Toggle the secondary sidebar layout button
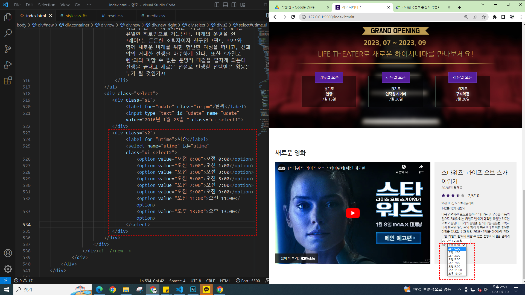This screenshot has width=525, height=295. click(x=234, y=5)
